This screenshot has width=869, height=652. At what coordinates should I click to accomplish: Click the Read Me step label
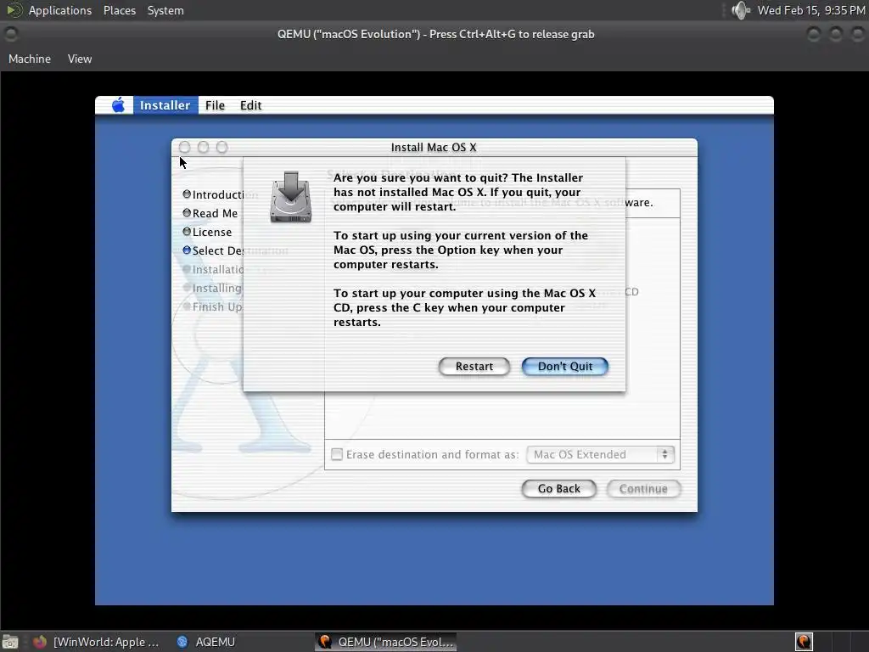point(215,213)
